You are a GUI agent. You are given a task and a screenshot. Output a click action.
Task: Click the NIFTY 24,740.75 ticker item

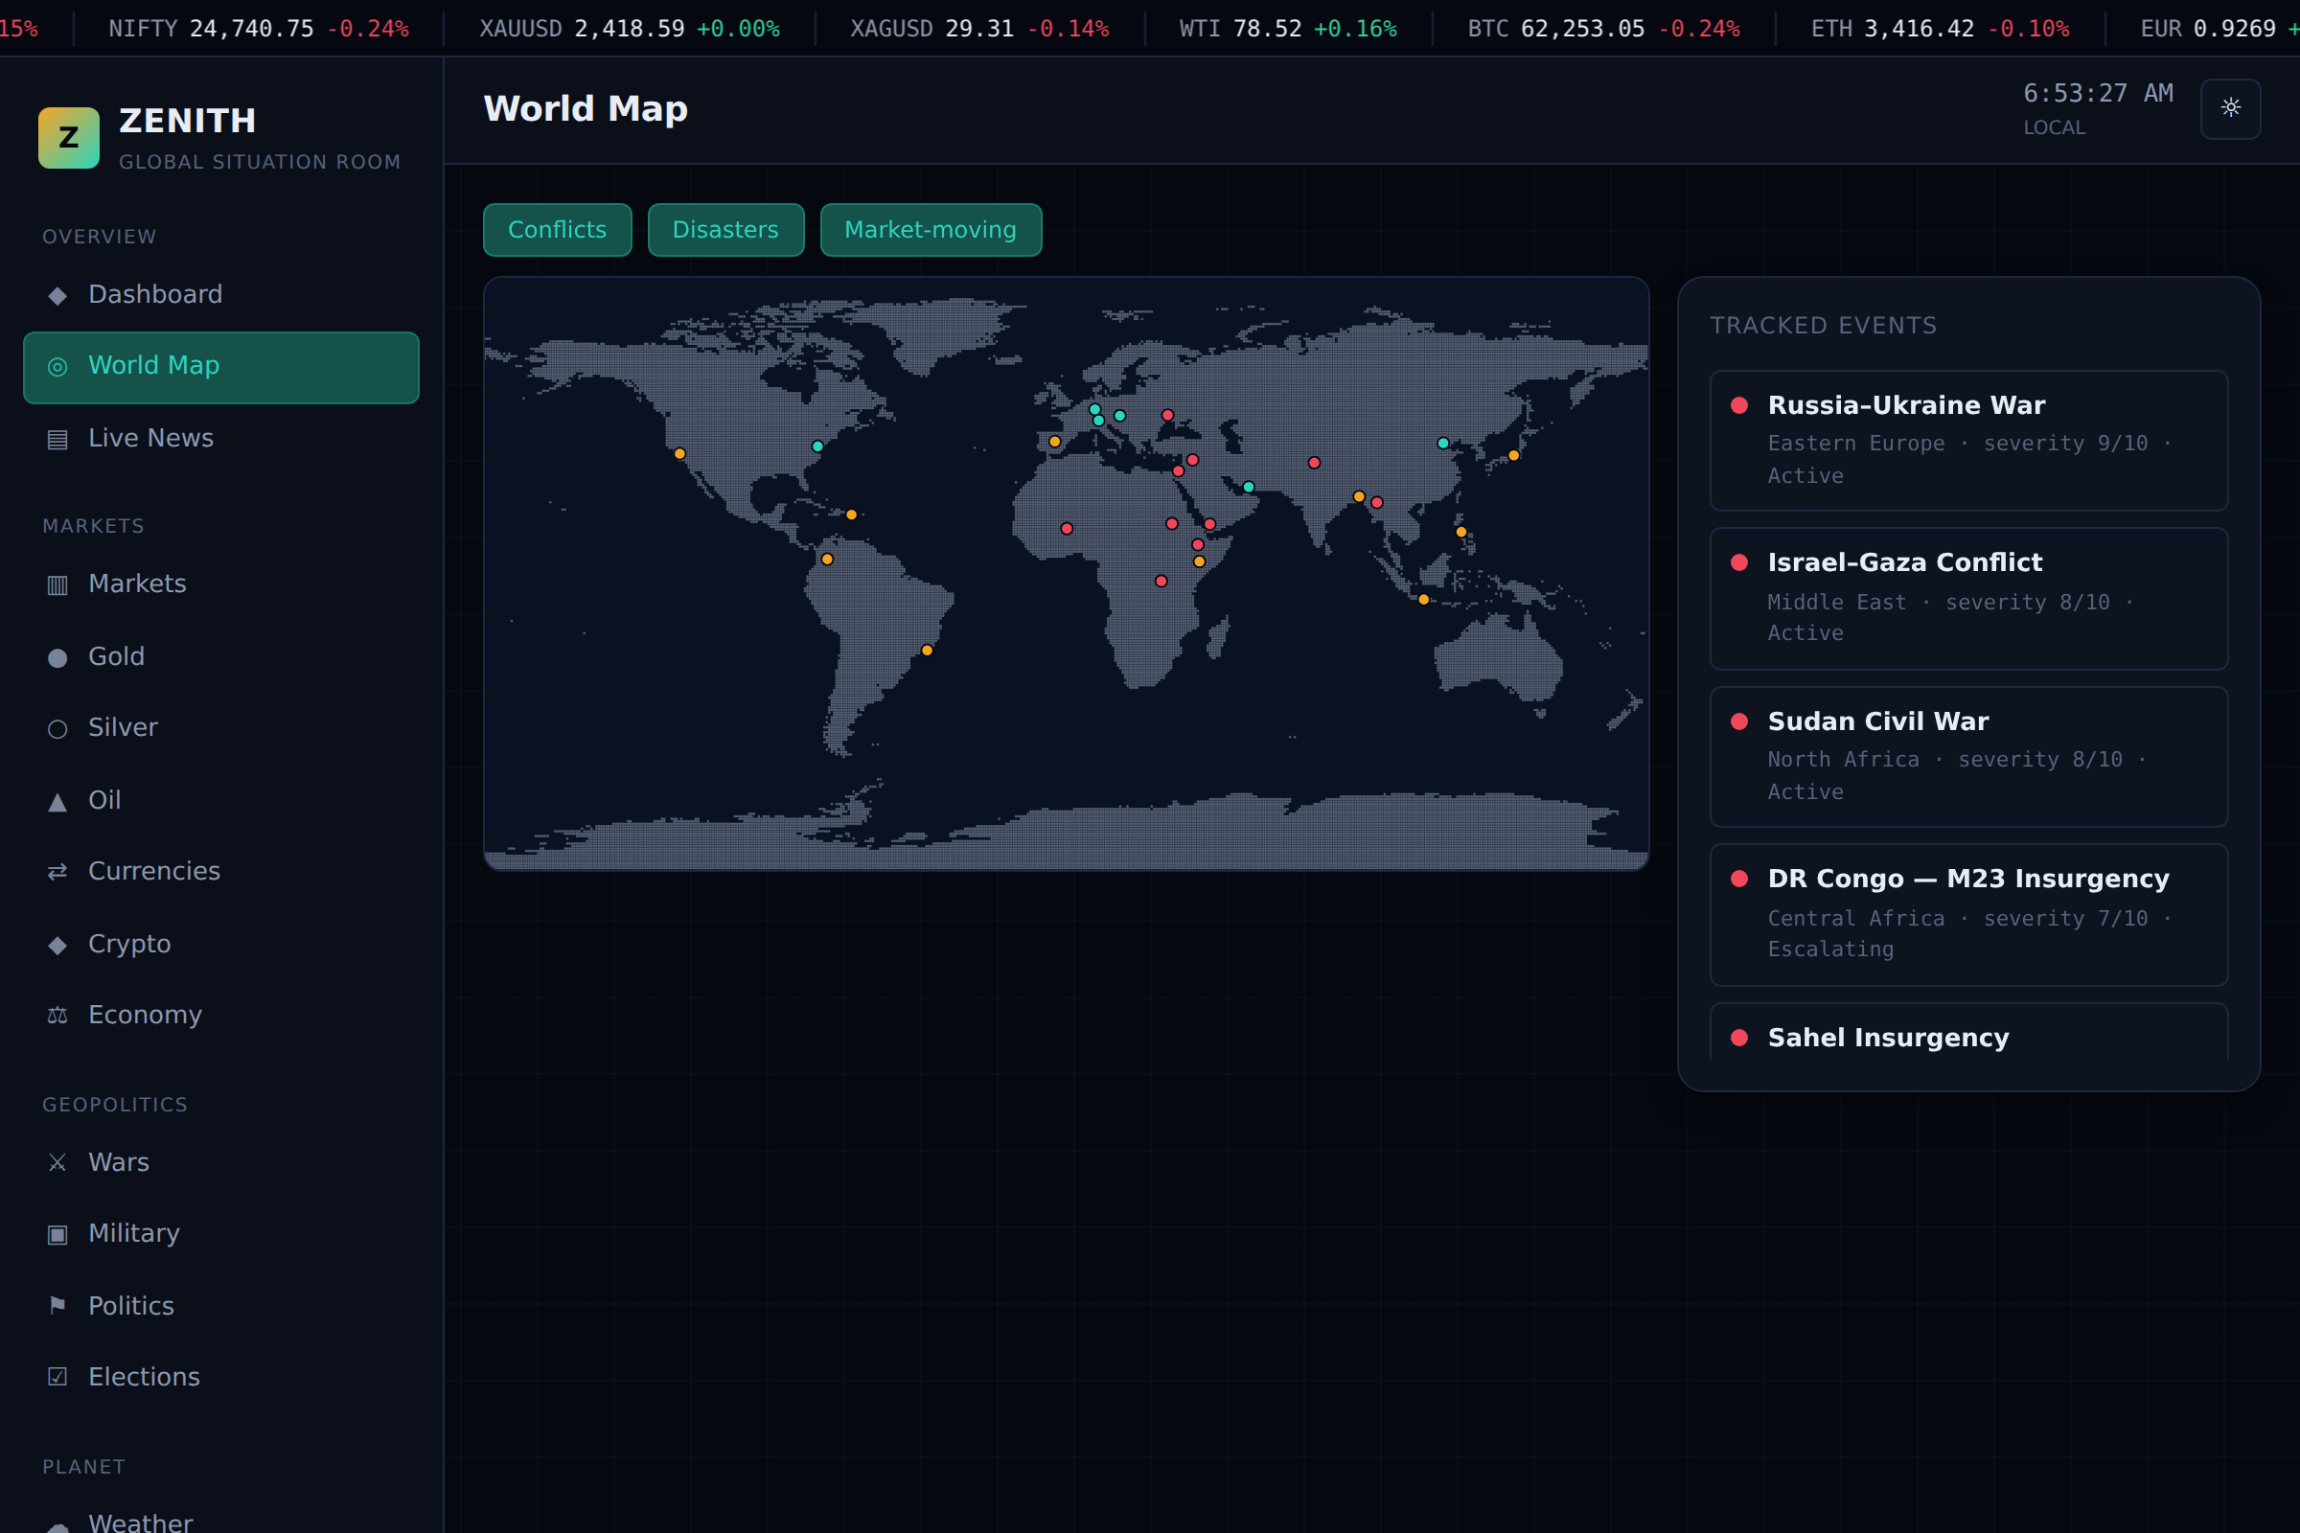(258, 29)
